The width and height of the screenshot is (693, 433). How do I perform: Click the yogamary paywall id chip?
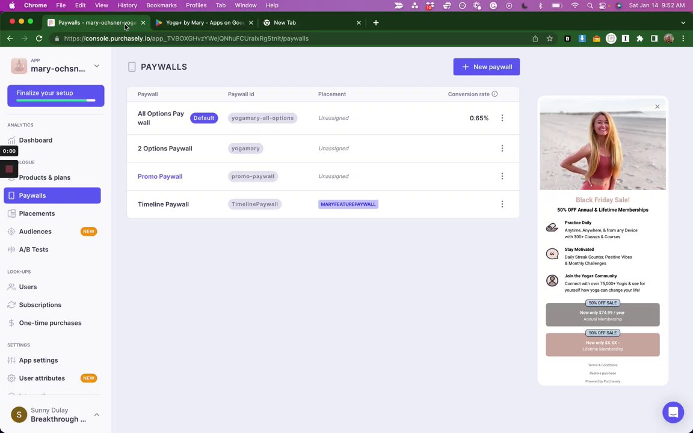pyautogui.click(x=245, y=149)
